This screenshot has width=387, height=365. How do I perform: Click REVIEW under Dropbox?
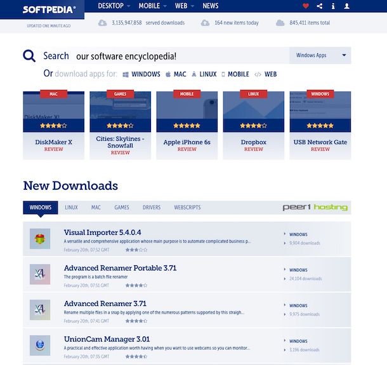(x=254, y=149)
